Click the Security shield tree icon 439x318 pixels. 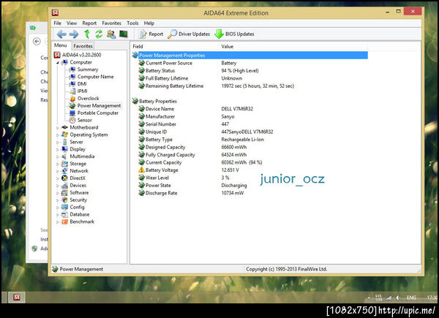[x=64, y=200]
